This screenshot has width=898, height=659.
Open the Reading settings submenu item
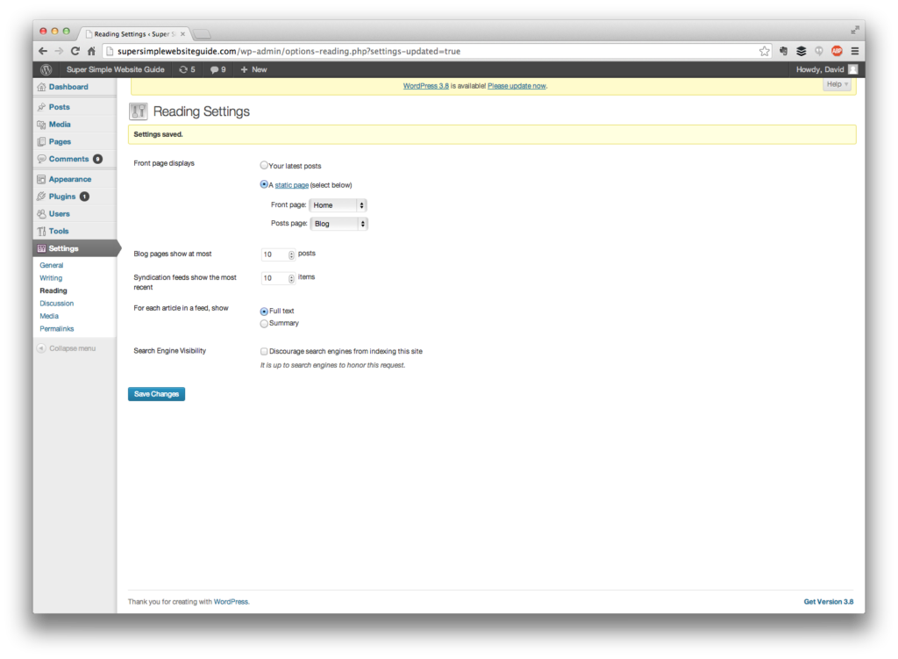tap(53, 290)
